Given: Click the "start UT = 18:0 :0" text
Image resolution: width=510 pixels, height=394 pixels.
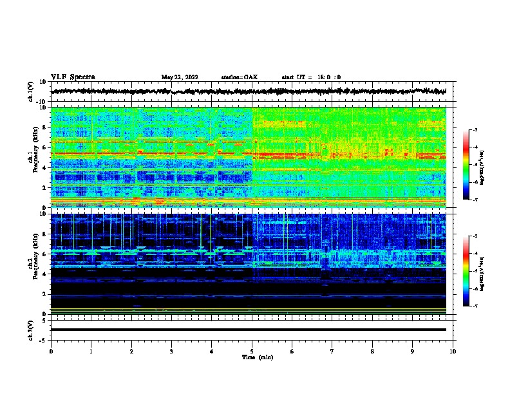Looking at the screenshot, I should coord(311,77).
